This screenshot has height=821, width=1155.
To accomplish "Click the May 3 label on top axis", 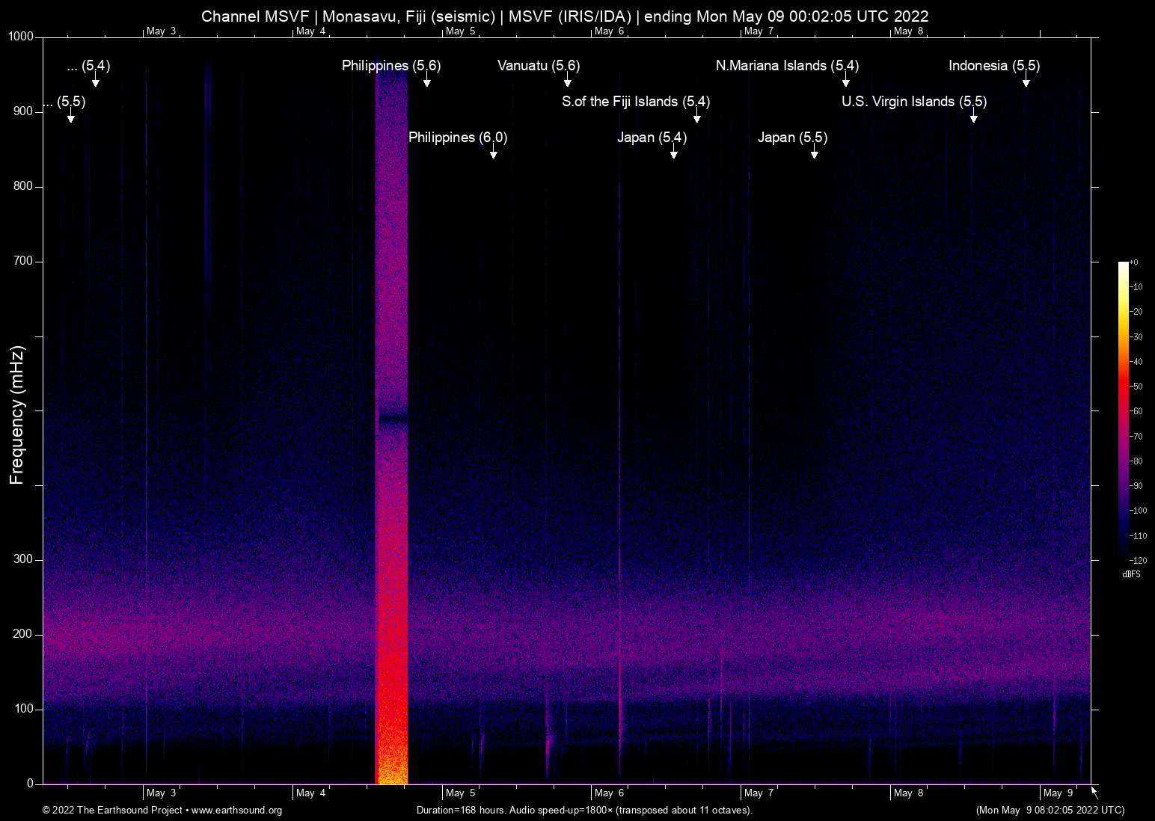I will (x=161, y=31).
